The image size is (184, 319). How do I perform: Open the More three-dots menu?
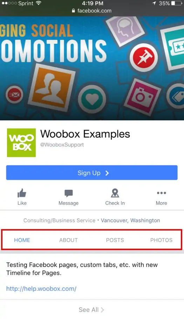(161, 193)
